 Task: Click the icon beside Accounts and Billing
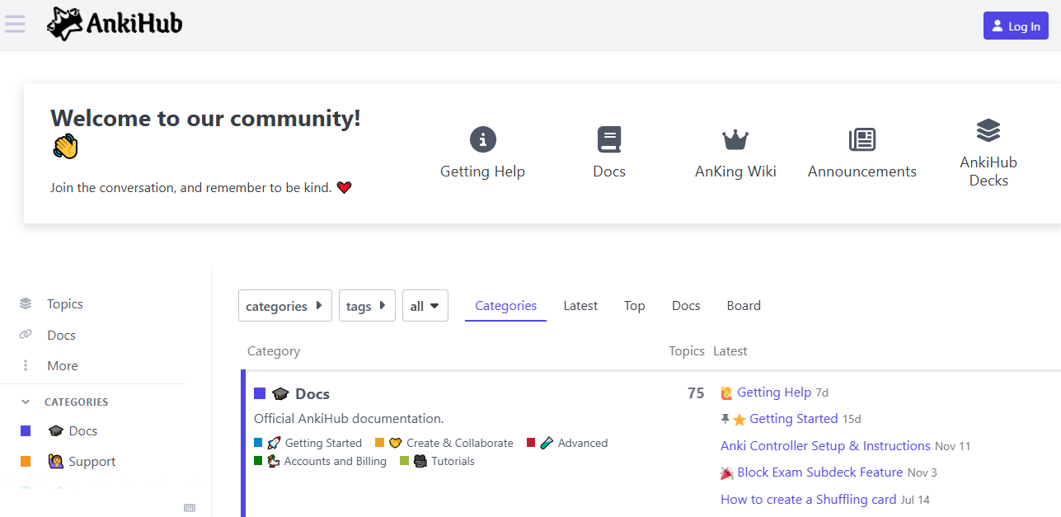[275, 462]
